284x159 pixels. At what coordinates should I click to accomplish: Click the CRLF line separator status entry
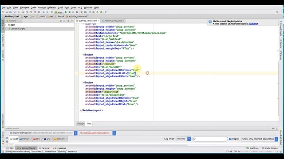point(237,151)
